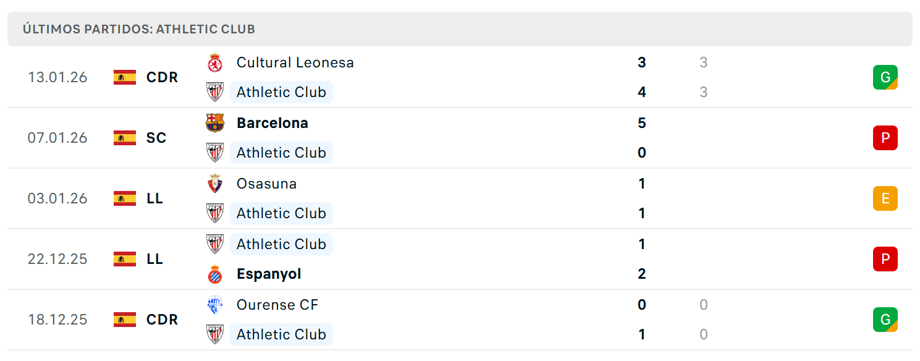Click green G badge for Ourense CF match
920x361 pixels.
tap(885, 320)
